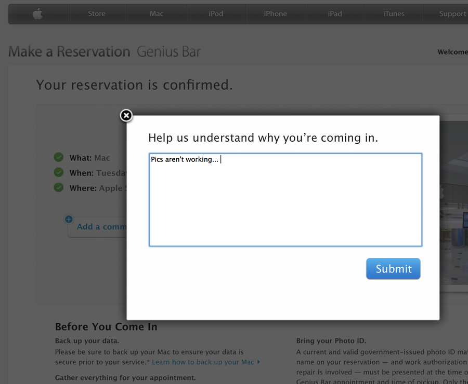Click the Genius Bar heading text

tap(168, 51)
